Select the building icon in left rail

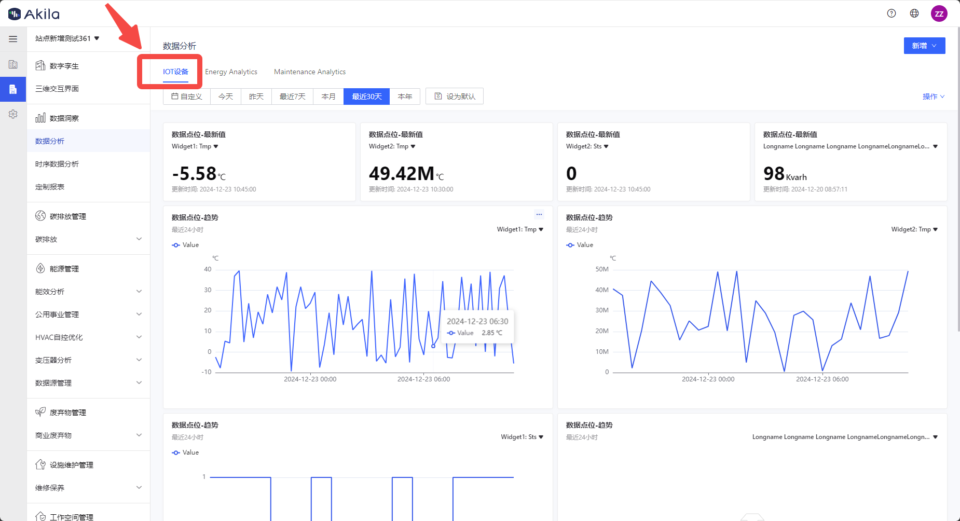(x=13, y=64)
